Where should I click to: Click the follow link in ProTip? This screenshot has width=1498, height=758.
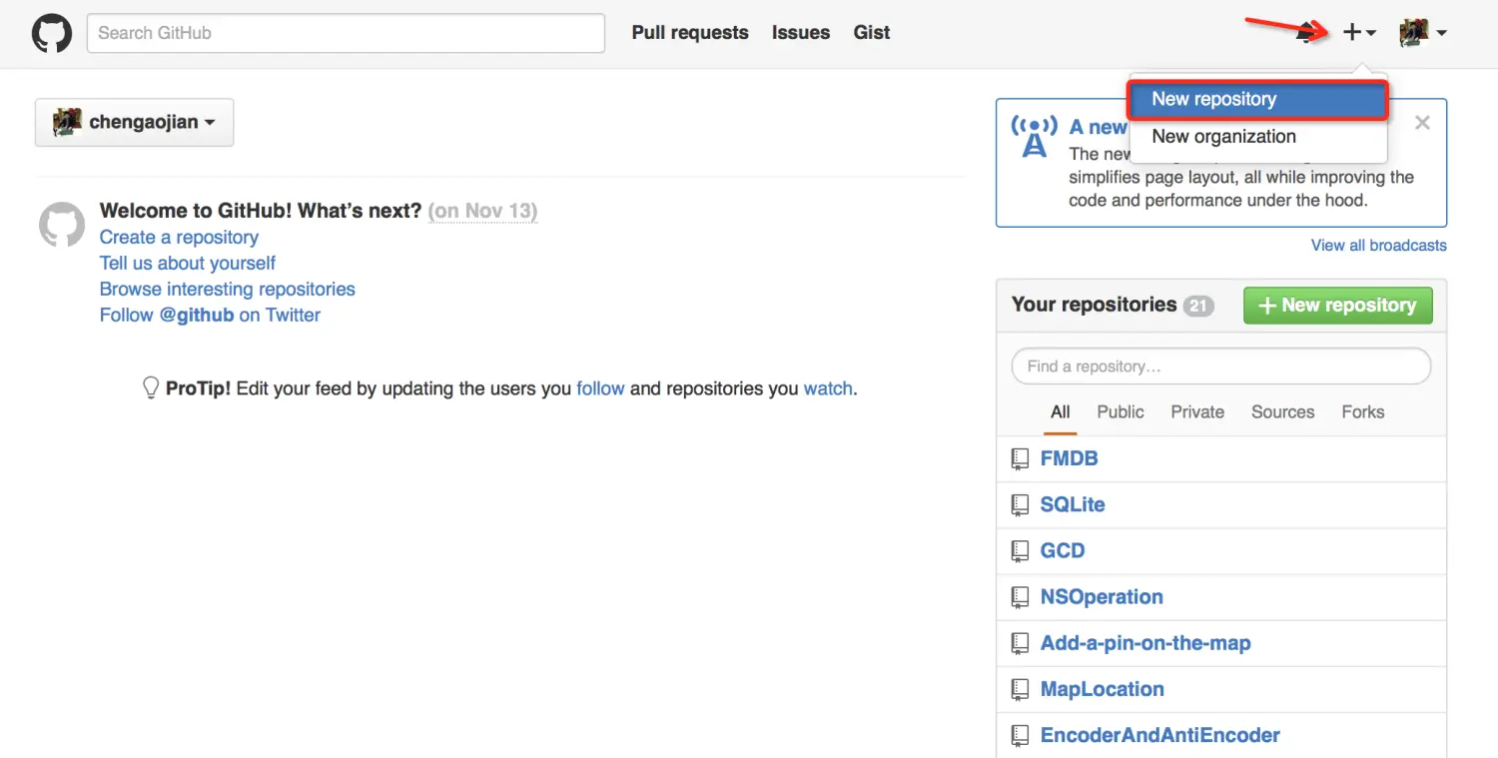pos(600,388)
